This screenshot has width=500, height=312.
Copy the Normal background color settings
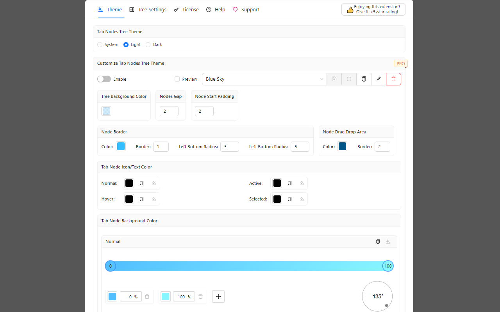378,241
